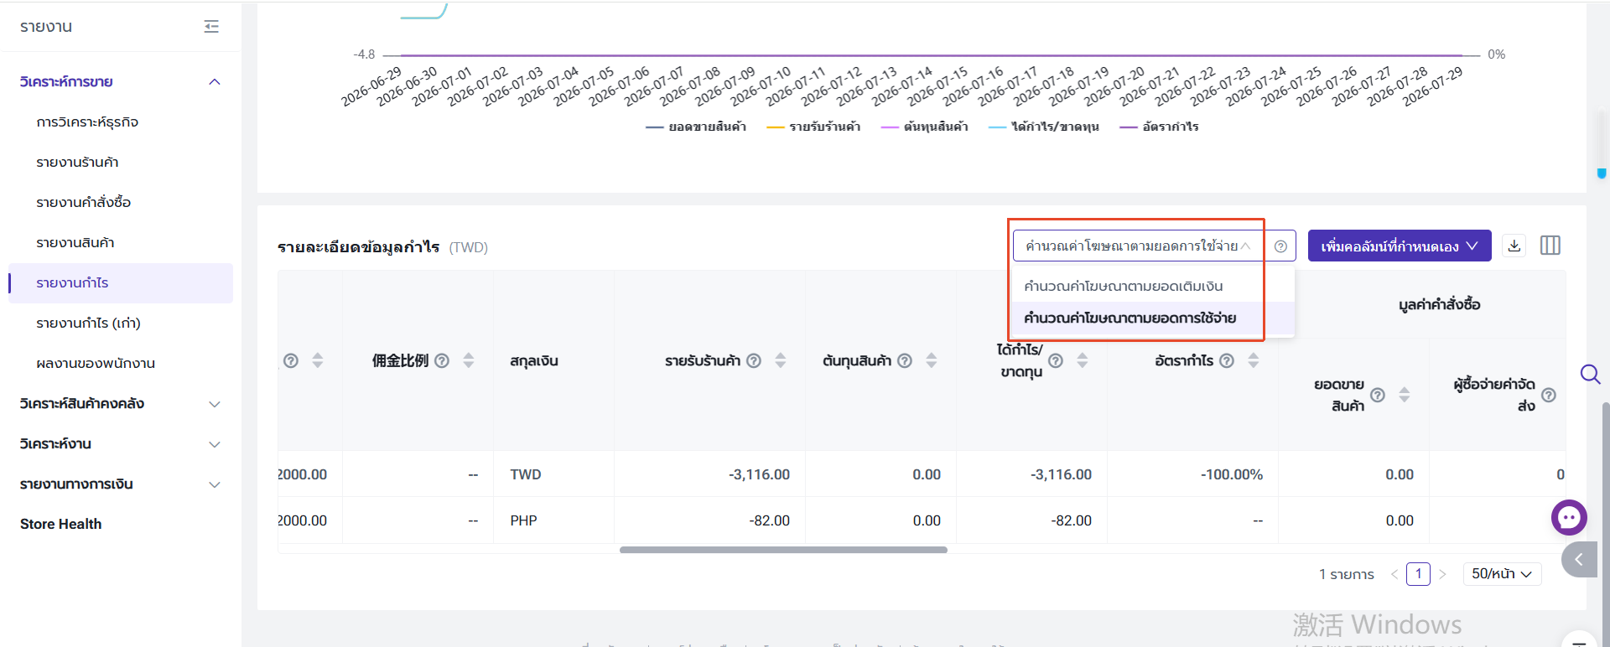Open การวิเคราะห์ธุรกิจ in sidebar
The width and height of the screenshot is (1610, 647).
[x=120, y=122]
